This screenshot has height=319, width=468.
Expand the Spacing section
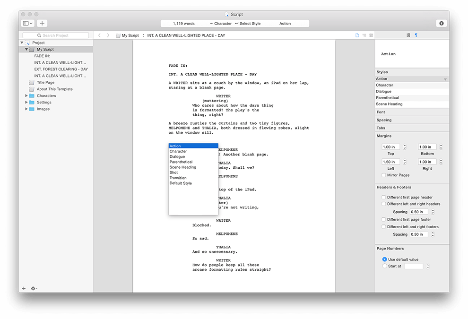(x=412, y=120)
